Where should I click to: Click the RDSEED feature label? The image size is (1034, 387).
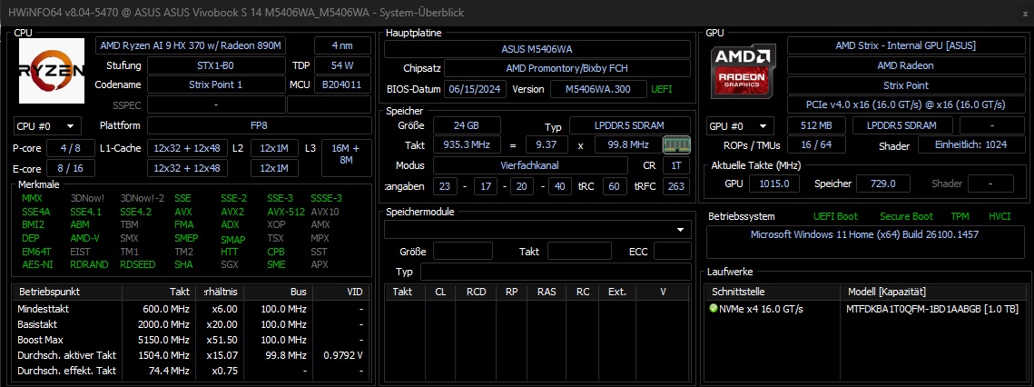coord(138,264)
